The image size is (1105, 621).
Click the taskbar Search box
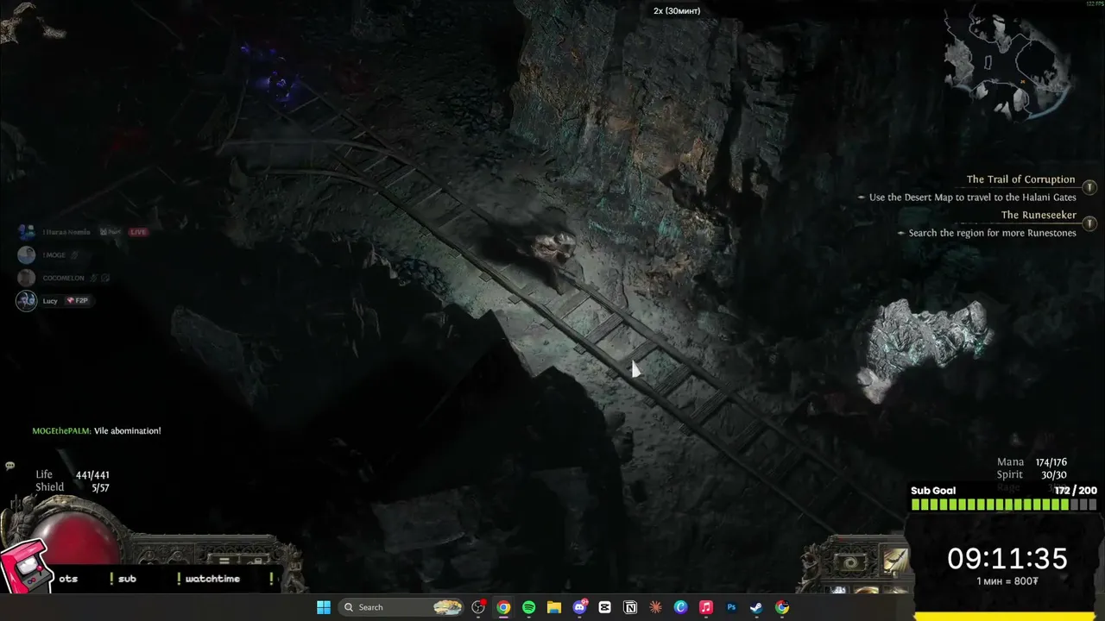pyautogui.click(x=401, y=607)
